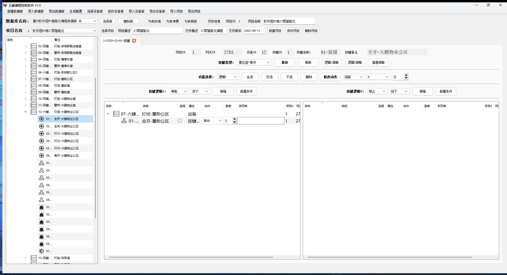This screenshot has width=507, height=275.
Task: Click the device icon for 12-六键 灯控-大鹏物业公区
Action: pyautogui.click(x=34, y=112)
